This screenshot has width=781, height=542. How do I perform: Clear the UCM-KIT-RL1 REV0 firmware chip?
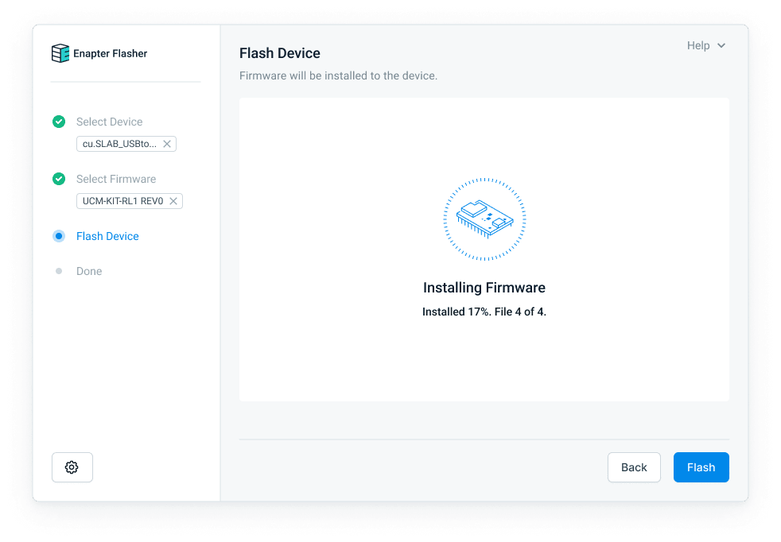[x=173, y=201]
